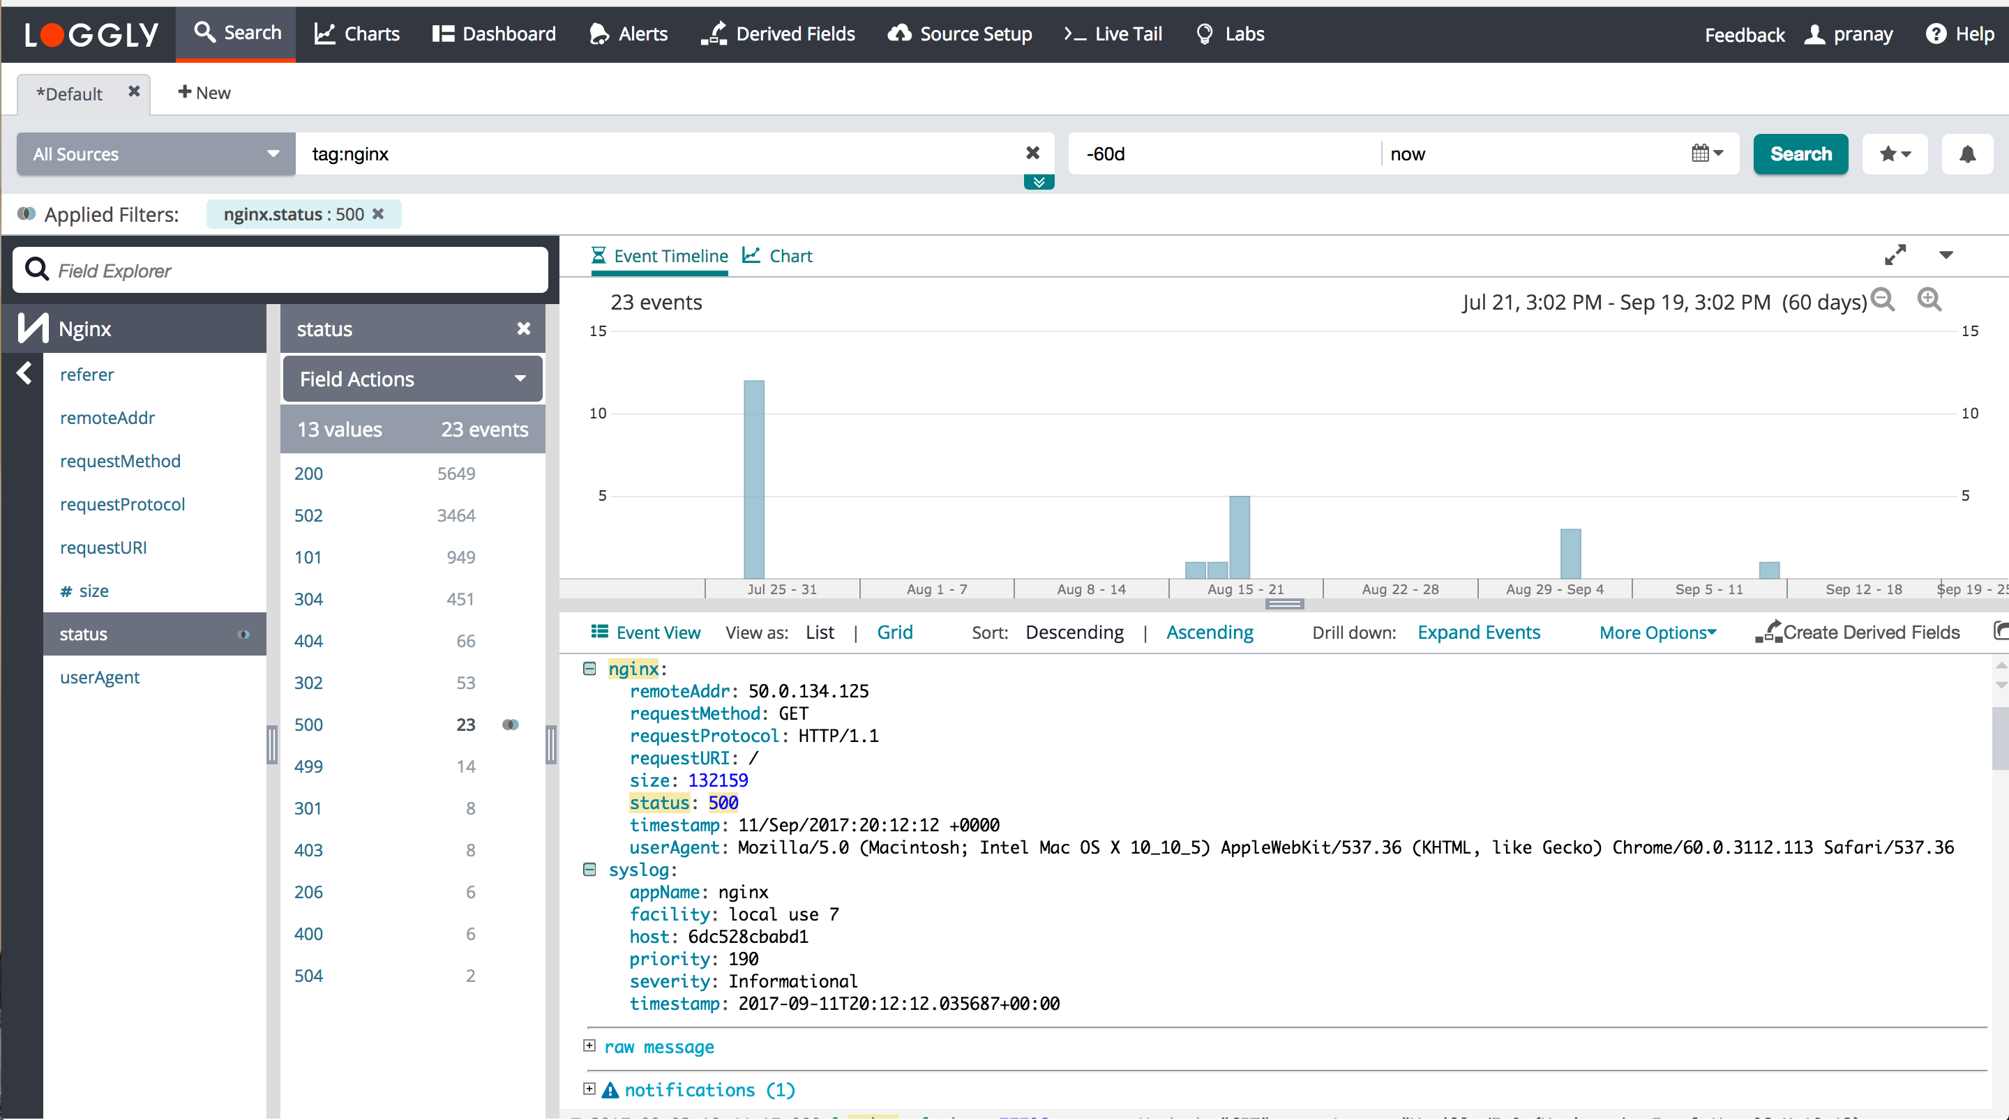The width and height of the screenshot is (2009, 1120).
Task: Expand the raw message section
Action: 589,1046
